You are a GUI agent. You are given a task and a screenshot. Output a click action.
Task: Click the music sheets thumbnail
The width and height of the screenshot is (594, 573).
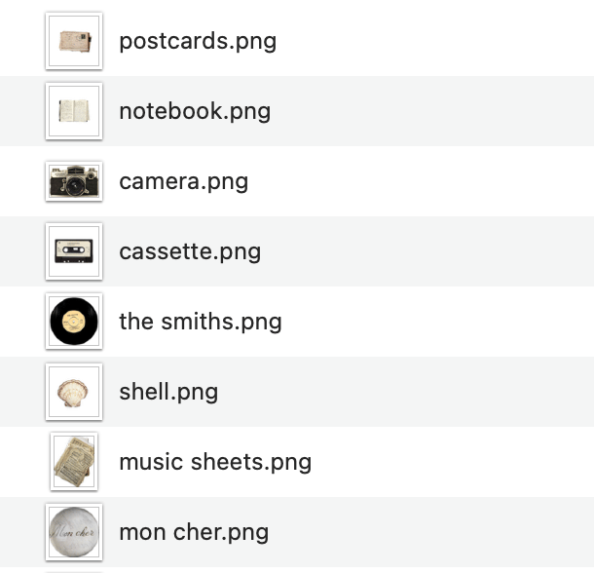(74, 462)
